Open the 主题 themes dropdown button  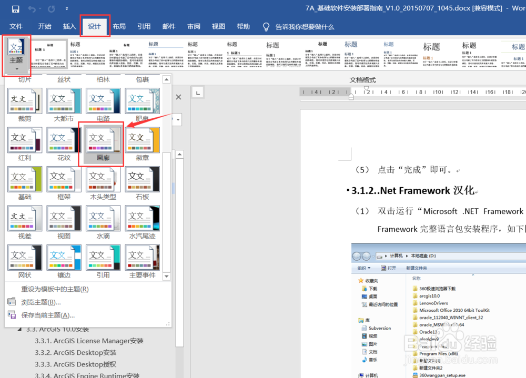[16, 55]
